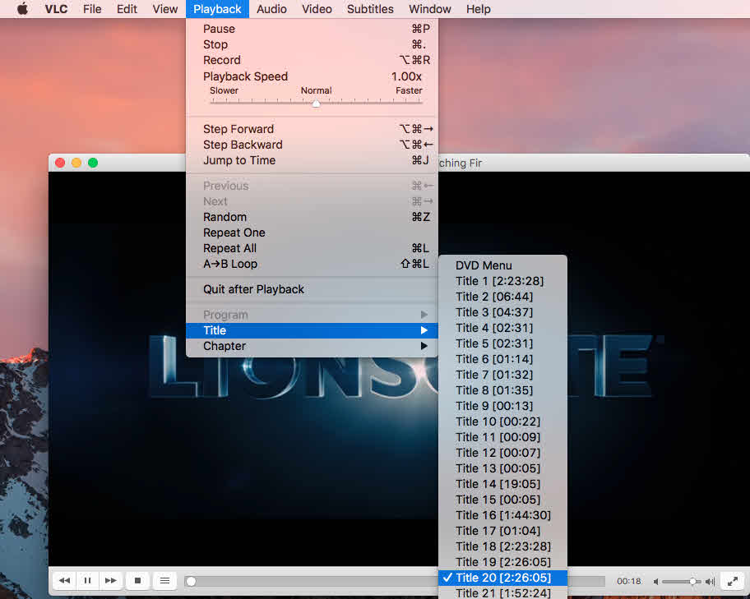Click the rewind button in VLC controls
The height and width of the screenshot is (599, 750).
(x=64, y=580)
